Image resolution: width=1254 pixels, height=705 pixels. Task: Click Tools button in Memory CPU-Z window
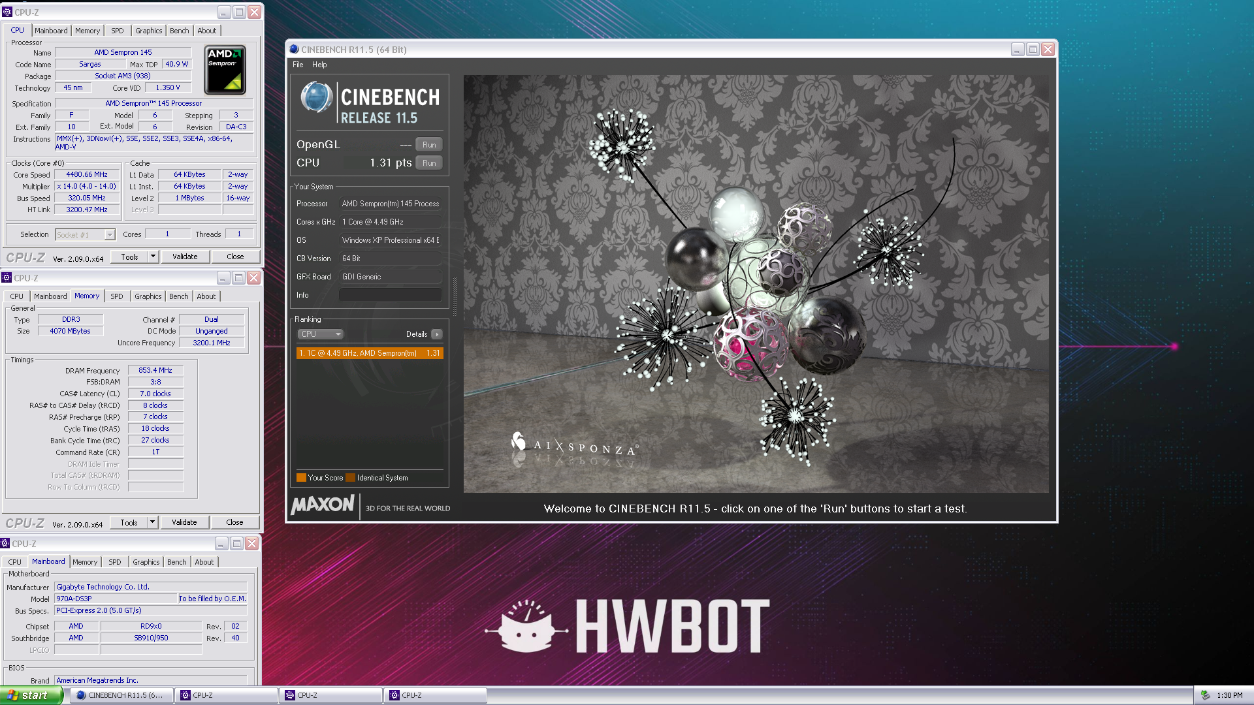click(129, 522)
